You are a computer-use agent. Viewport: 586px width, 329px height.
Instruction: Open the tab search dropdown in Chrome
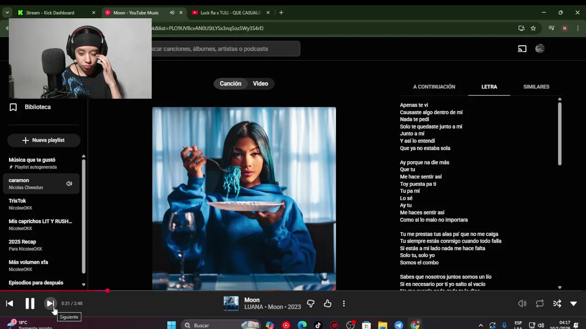click(7, 13)
